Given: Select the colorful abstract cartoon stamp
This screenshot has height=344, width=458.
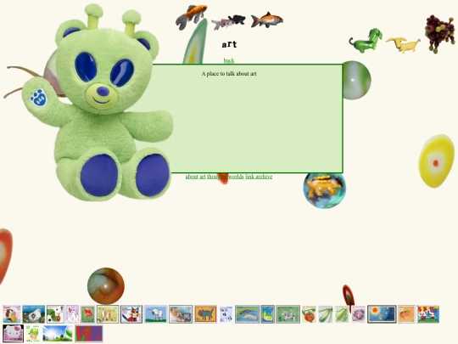Looking at the screenshot, I should (x=428, y=314).
